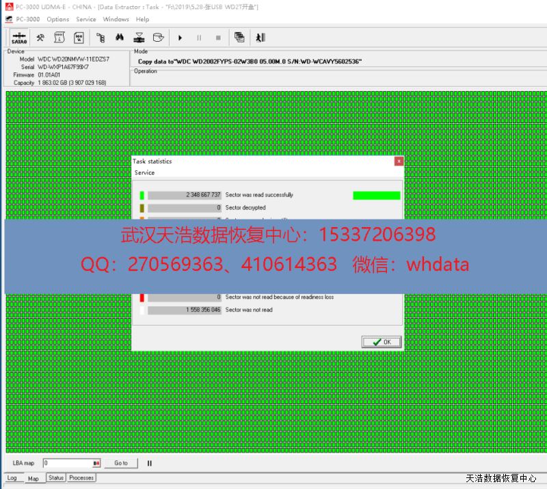The image size is (547, 489).
Task: Stop the running task in toolbar
Action: [x=218, y=38]
